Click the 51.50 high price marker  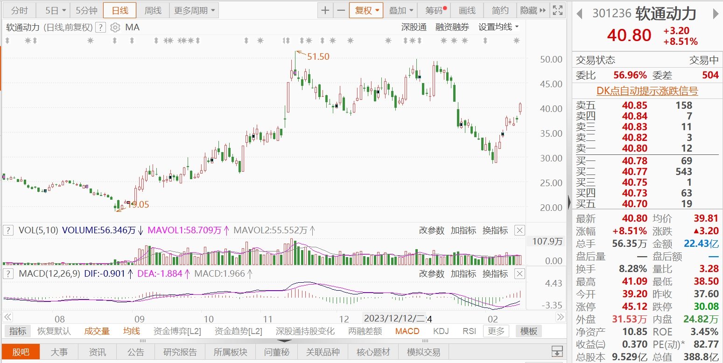tap(318, 56)
